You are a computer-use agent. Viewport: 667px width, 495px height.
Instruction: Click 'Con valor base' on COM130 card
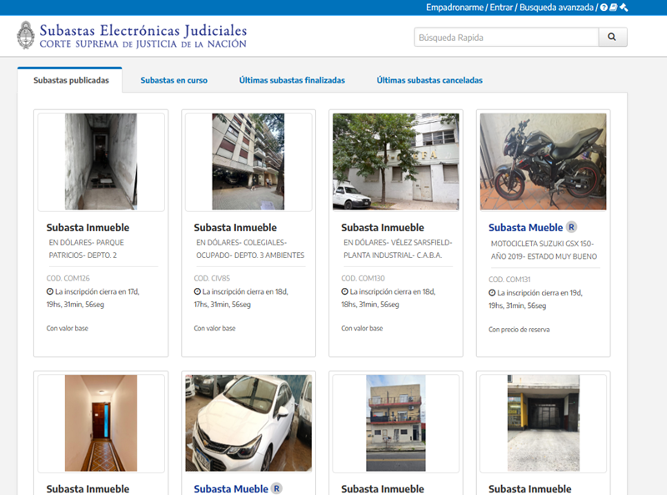click(x=362, y=328)
